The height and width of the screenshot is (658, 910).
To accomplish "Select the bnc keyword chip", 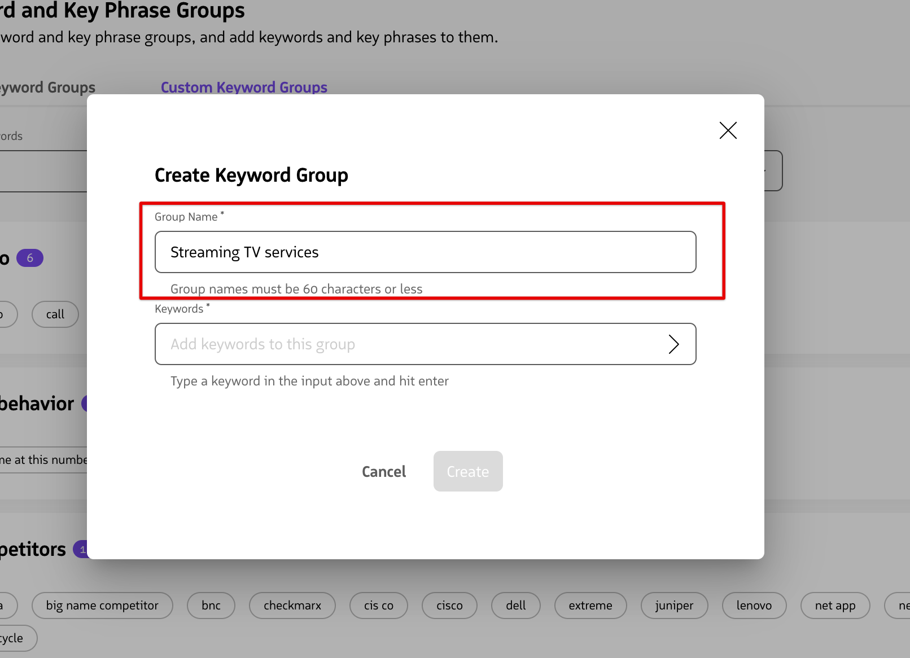I will (x=211, y=605).
